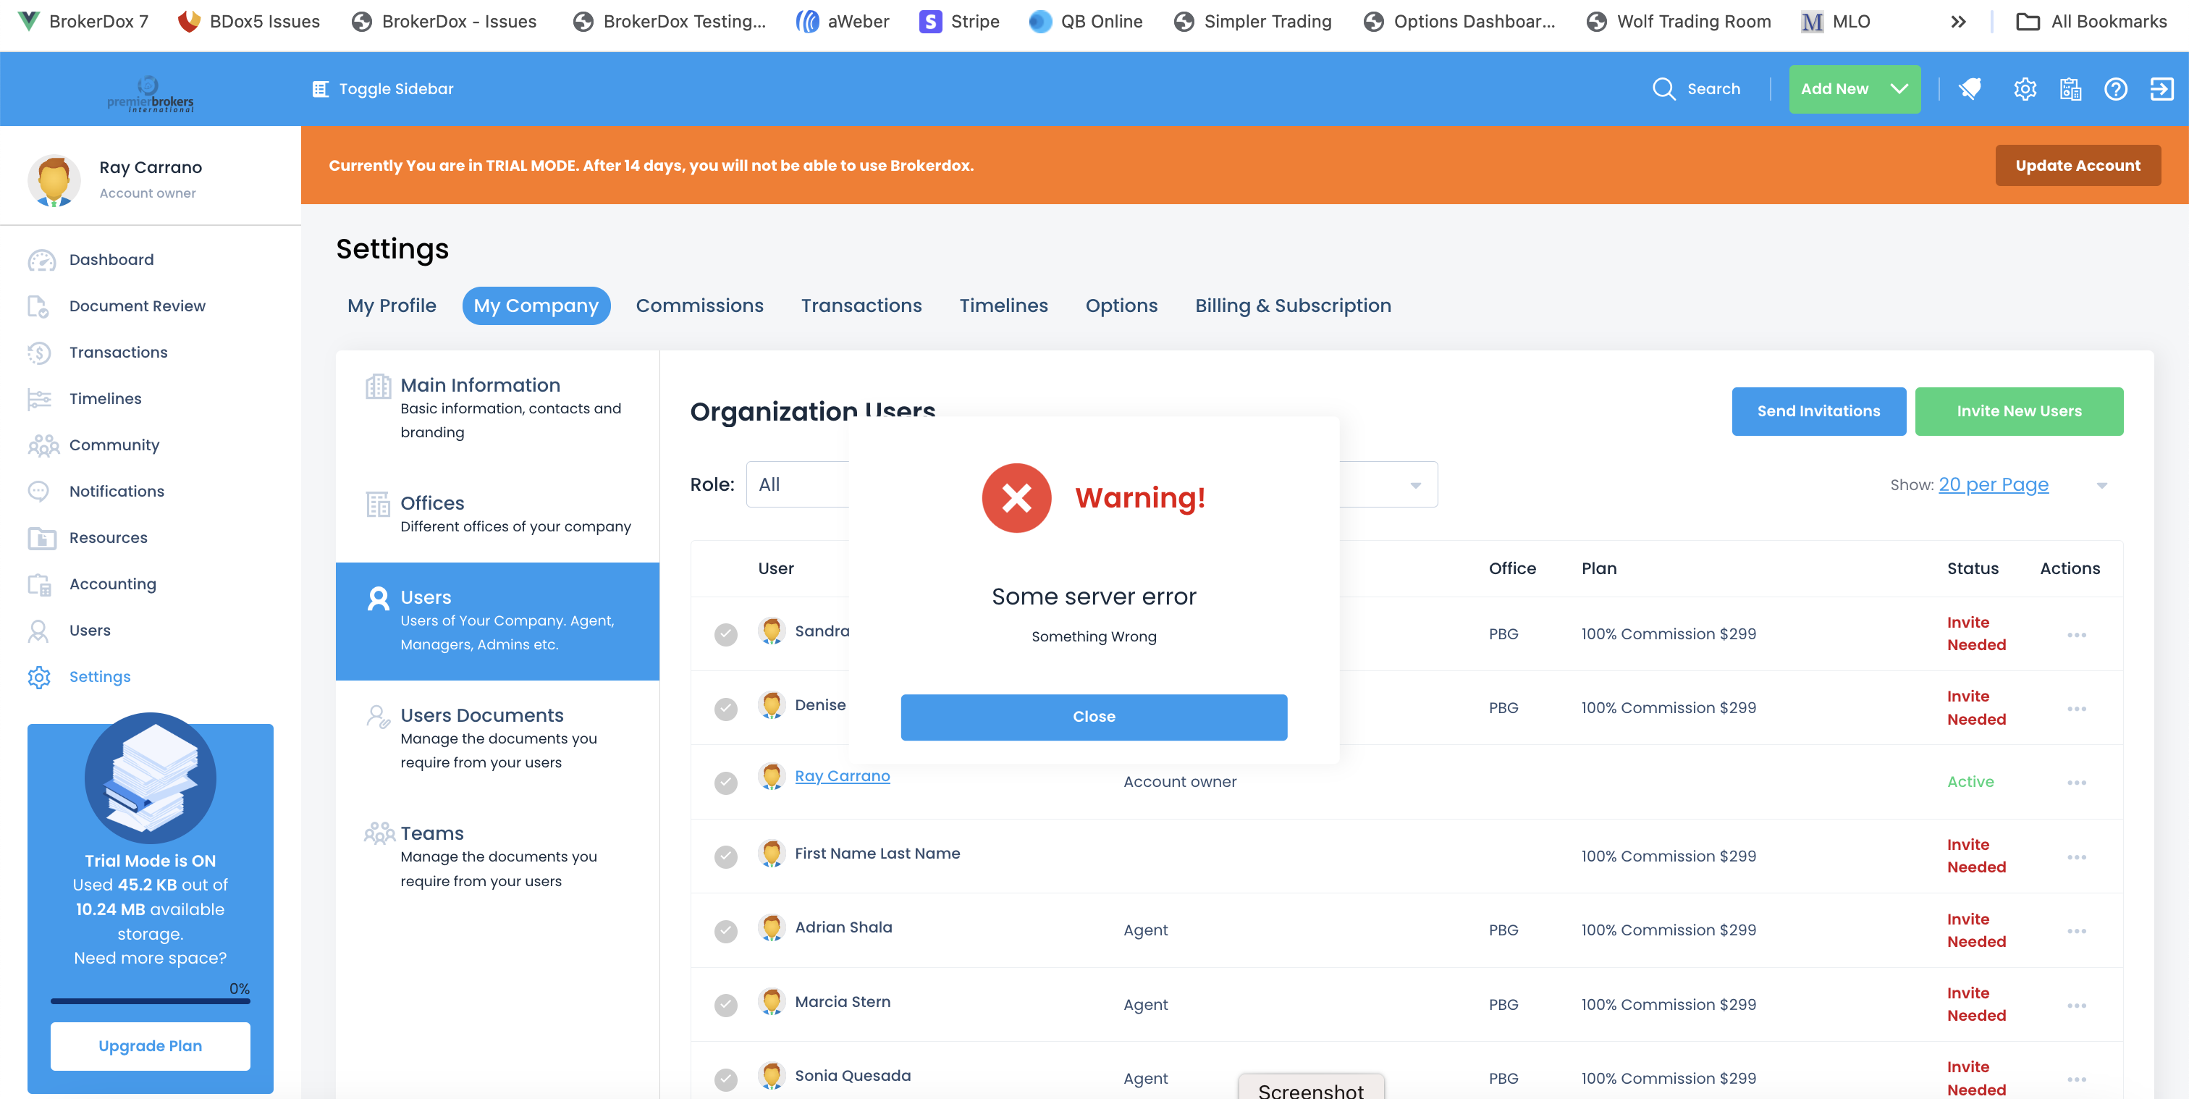The width and height of the screenshot is (2189, 1099).
Task: Open actions menu for Adrian Shala
Action: [x=2077, y=932]
